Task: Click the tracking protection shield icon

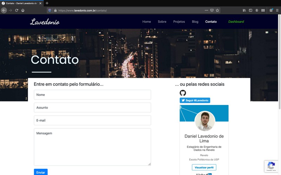Action: click(x=50, y=10)
